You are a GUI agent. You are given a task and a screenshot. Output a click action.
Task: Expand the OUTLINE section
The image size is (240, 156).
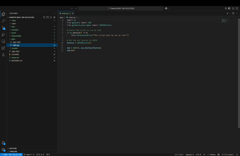(13, 148)
